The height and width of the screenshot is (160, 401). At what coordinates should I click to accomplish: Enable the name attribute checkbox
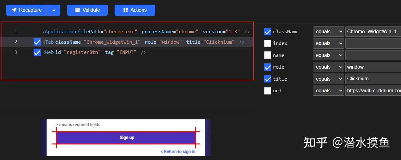pyautogui.click(x=268, y=55)
